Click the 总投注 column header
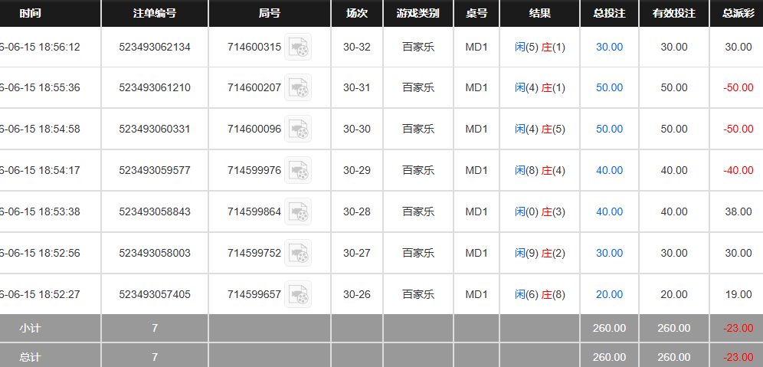This screenshot has height=367, width=763. pyautogui.click(x=609, y=13)
